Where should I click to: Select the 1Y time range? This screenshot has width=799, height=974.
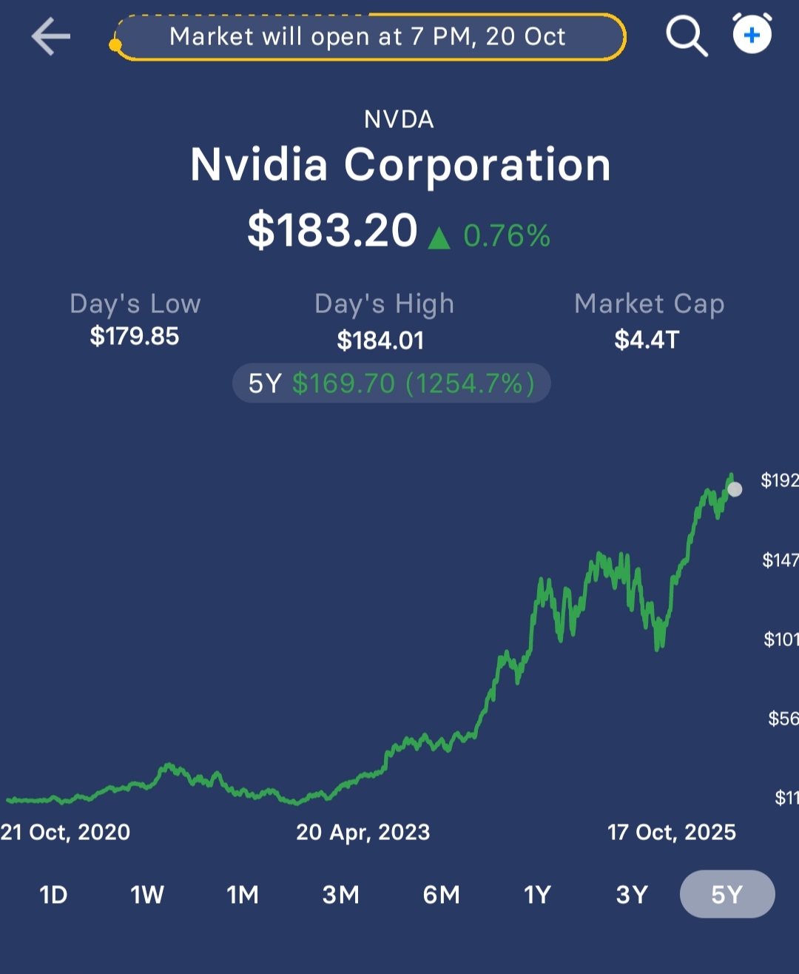537,895
